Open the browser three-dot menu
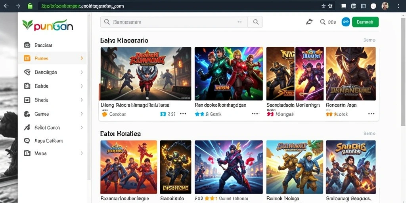Viewport: 406px width, 203px height. point(398,6)
